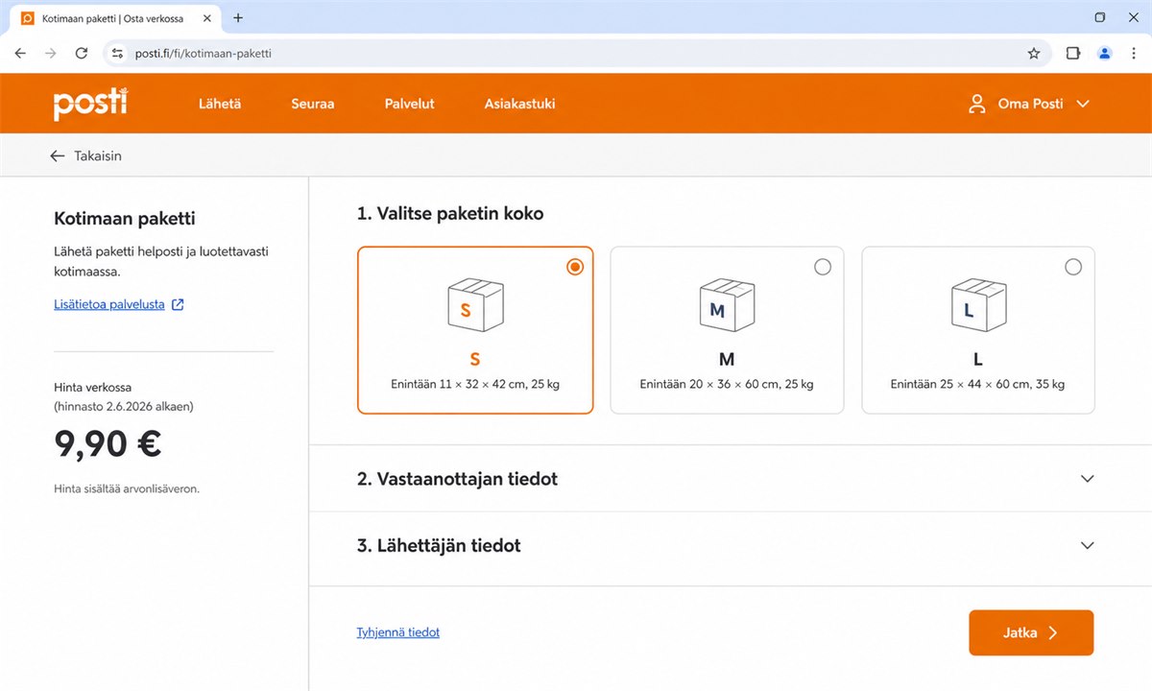Select the L size radio button
This screenshot has width=1152, height=691.
[x=1073, y=267]
